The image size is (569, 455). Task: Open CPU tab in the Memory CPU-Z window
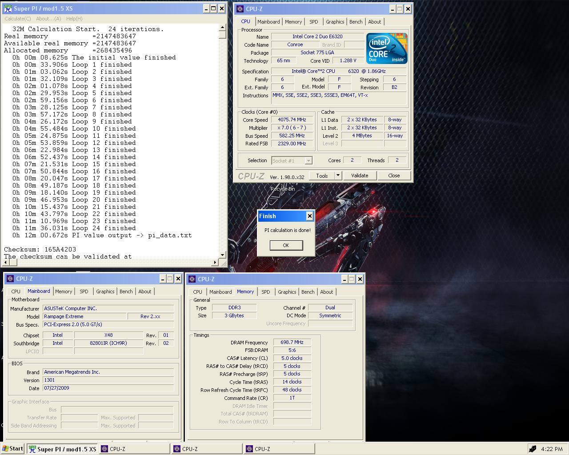(197, 292)
